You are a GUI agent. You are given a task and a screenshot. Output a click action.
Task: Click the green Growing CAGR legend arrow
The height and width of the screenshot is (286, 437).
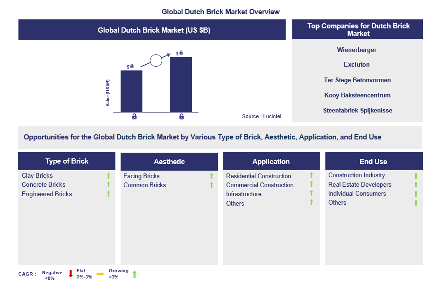click(x=134, y=274)
